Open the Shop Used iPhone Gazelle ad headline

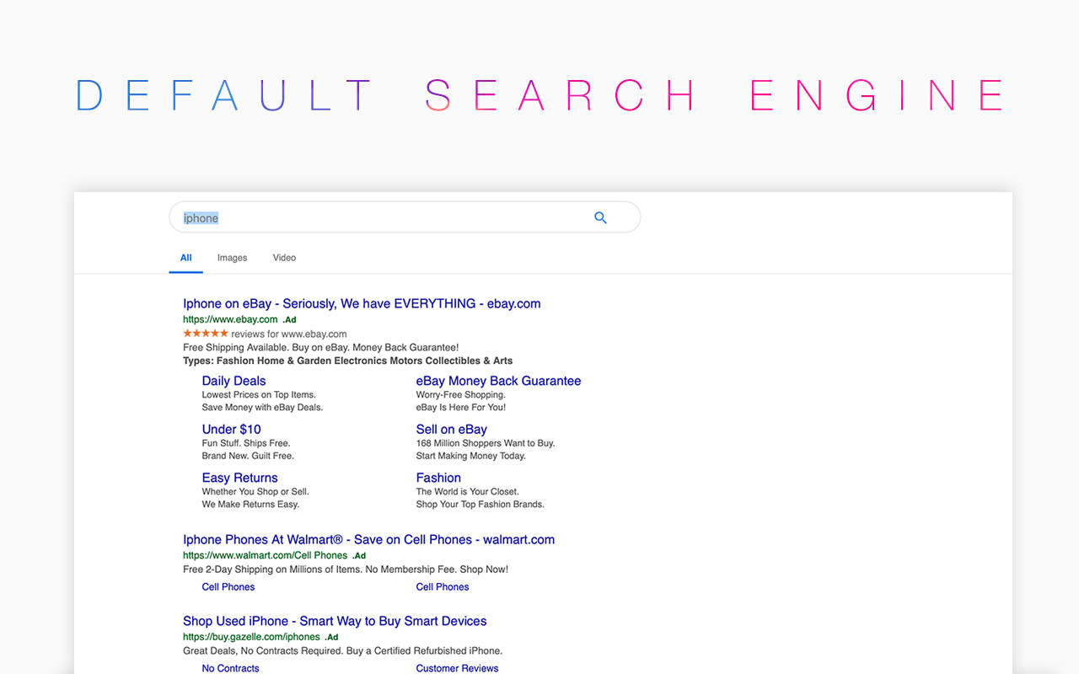pos(335,621)
